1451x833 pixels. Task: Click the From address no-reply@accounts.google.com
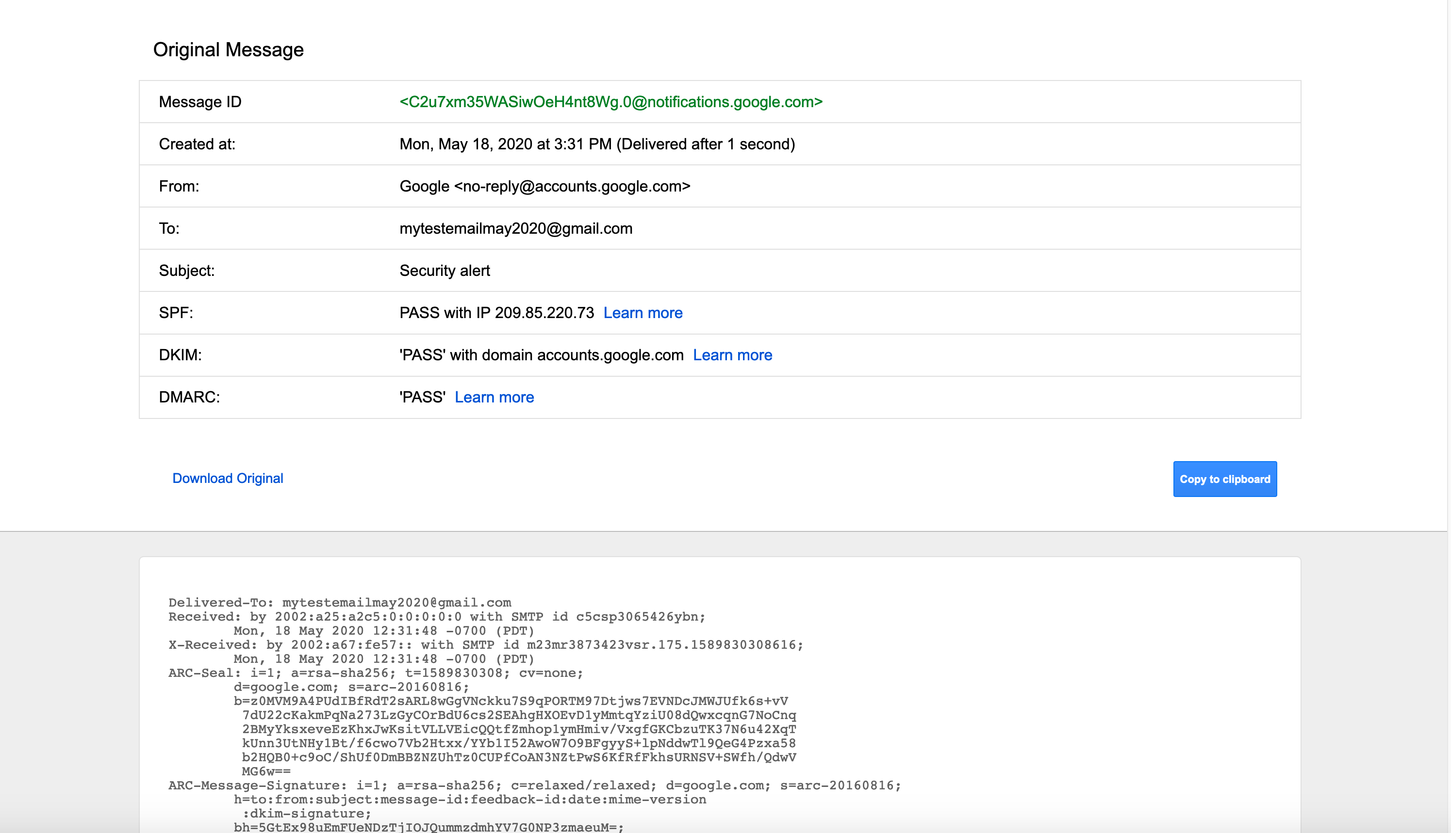(x=544, y=186)
